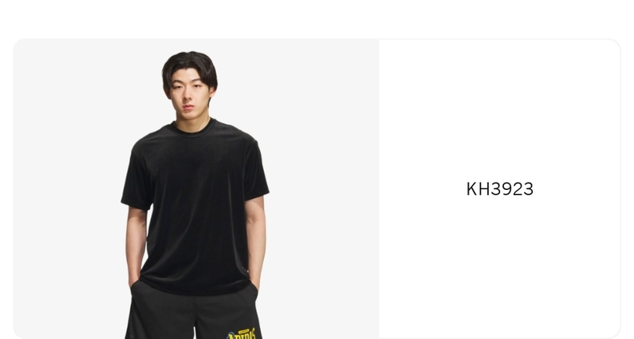Click the shirt's bottom hem
The image size is (634, 339).
pyautogui.click(x=196, y=289)
